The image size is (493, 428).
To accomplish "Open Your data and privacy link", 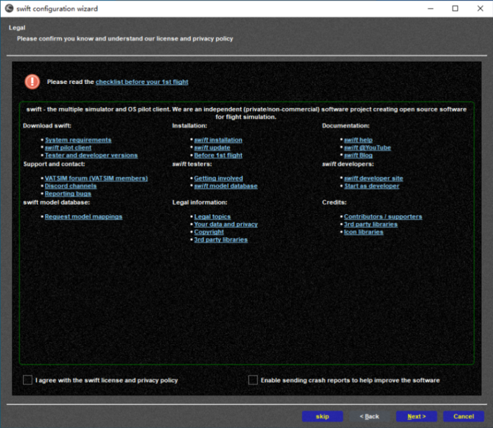I will (226, 224).
